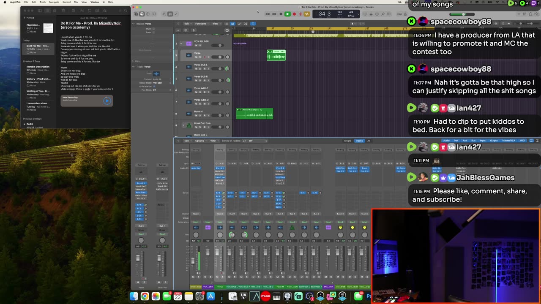Select the Verse take region on timeline
Screen dimensions: 541x304
[x=276, y=55]
